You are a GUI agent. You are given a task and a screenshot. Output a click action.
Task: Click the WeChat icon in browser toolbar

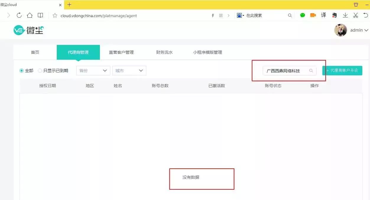(302, 15)
